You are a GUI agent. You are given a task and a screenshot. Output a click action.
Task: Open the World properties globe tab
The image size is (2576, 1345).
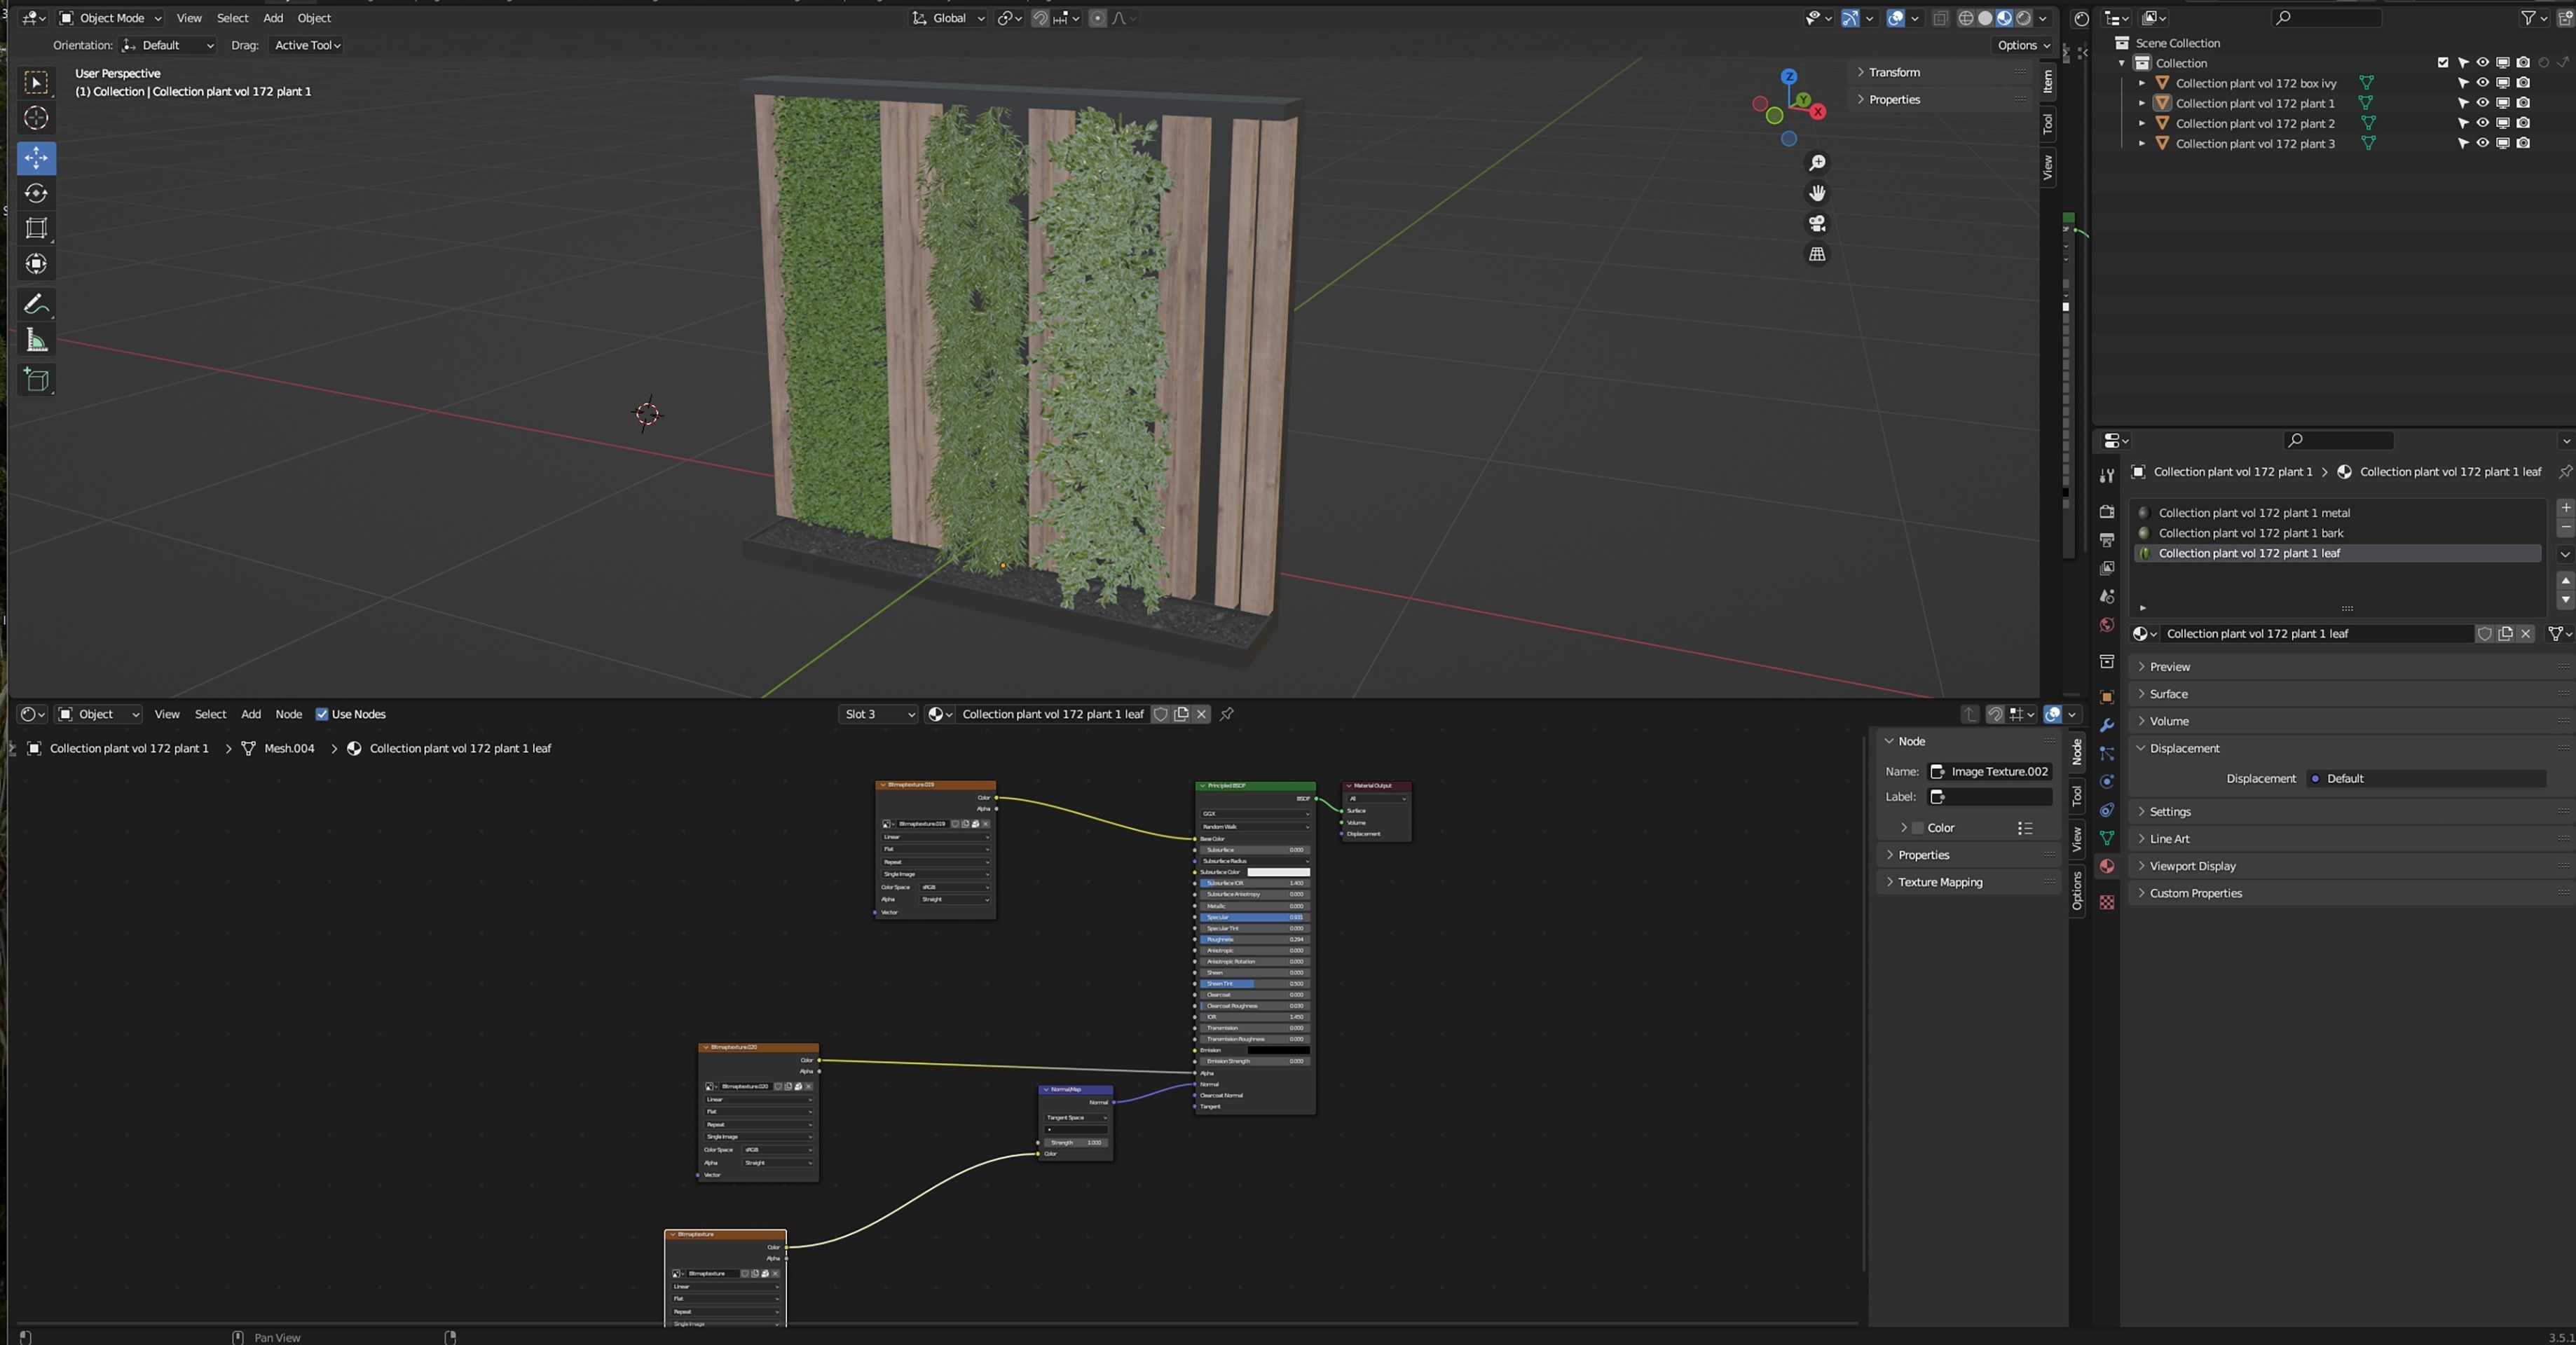pyautogui.click(x=2107, y=625)
